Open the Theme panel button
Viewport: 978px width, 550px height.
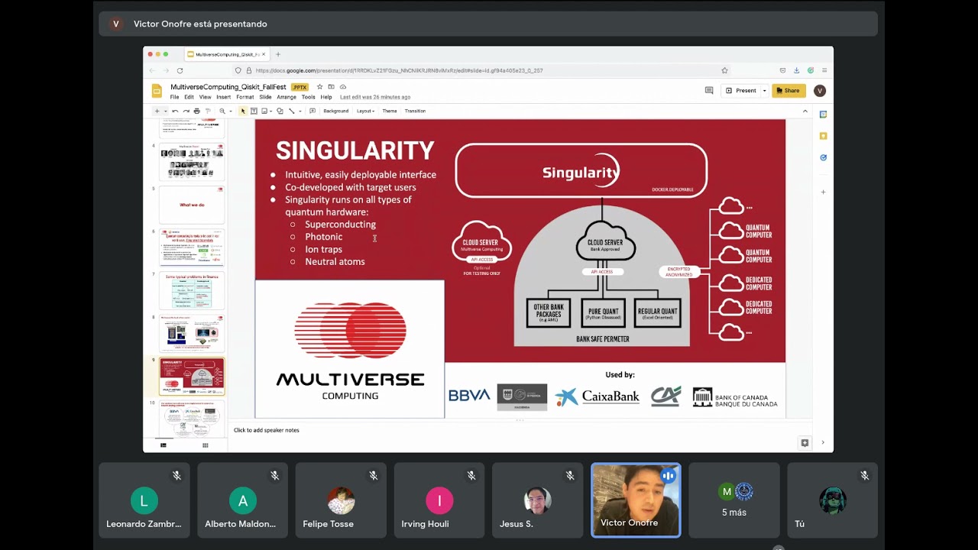[390, 111]
